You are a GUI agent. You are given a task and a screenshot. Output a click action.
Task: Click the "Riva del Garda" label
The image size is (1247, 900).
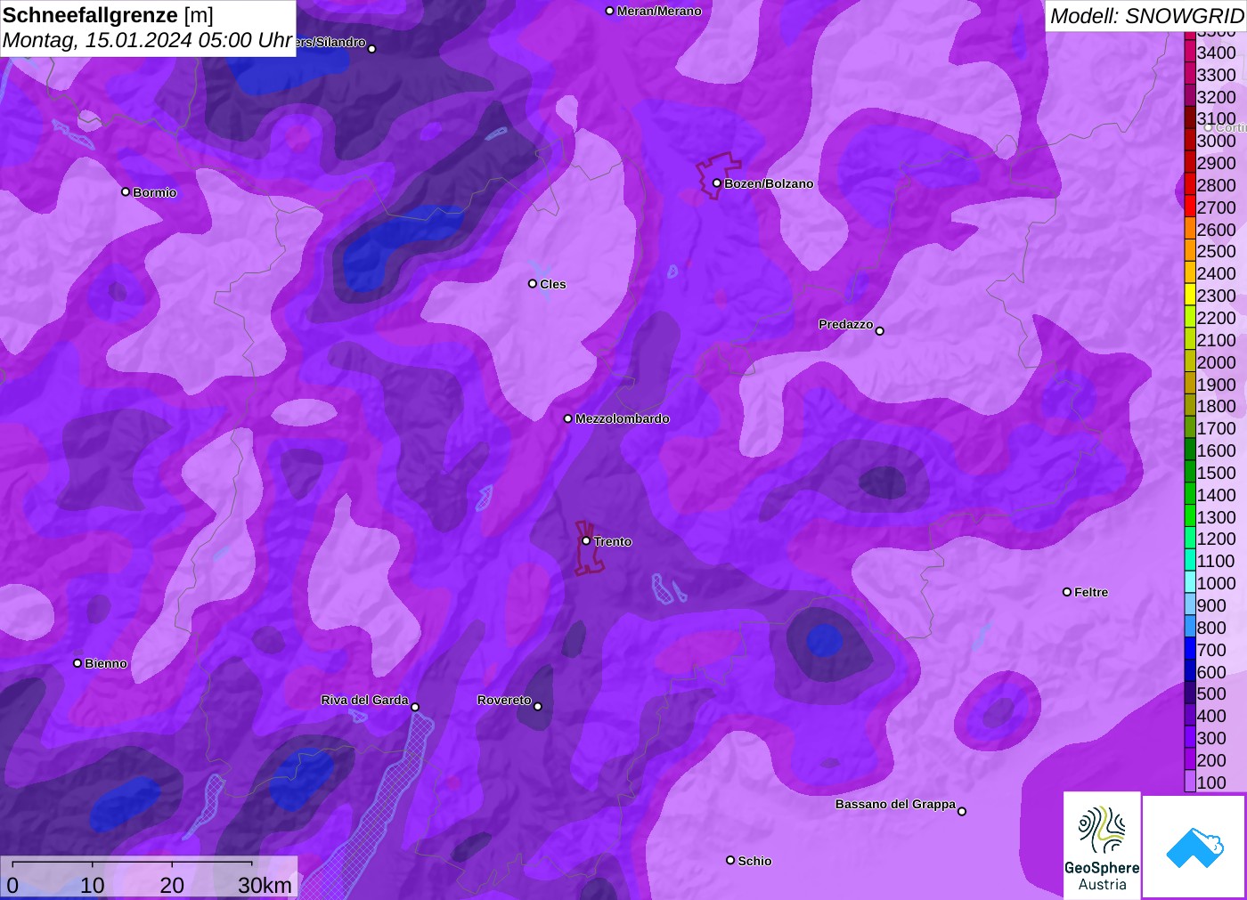point(365,700)
